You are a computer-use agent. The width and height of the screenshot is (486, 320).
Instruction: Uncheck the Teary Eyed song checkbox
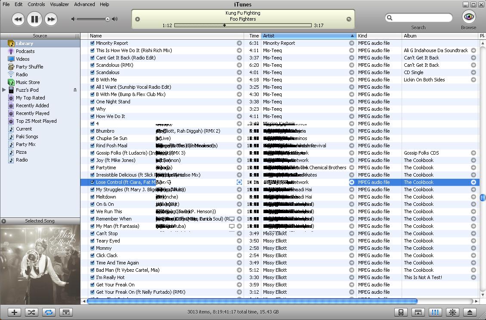92,241
